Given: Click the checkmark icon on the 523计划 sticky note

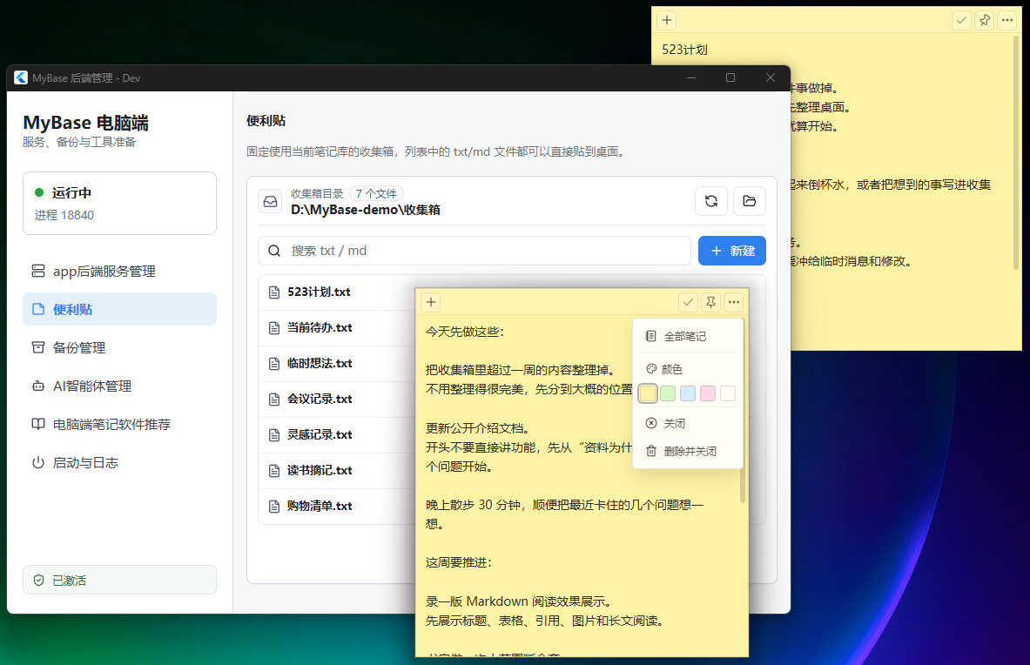Looking at the screenshot, I should [962, 20].
